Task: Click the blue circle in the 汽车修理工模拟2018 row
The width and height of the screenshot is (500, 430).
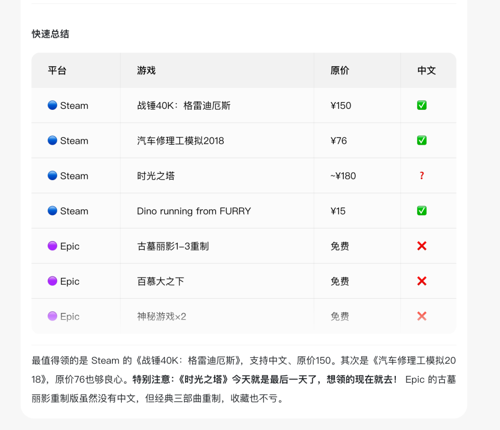Action: [52, 140]
